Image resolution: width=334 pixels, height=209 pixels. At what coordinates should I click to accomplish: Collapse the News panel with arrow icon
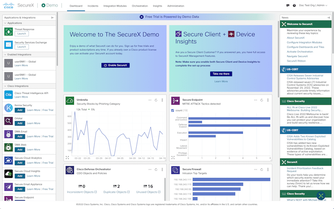coord(328,18)
